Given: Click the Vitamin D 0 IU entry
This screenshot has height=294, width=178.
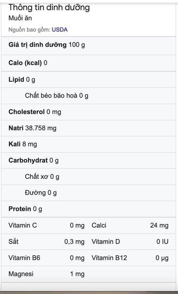Looking at the screenshot, I should pyautogui.click(x=130, y=242).
